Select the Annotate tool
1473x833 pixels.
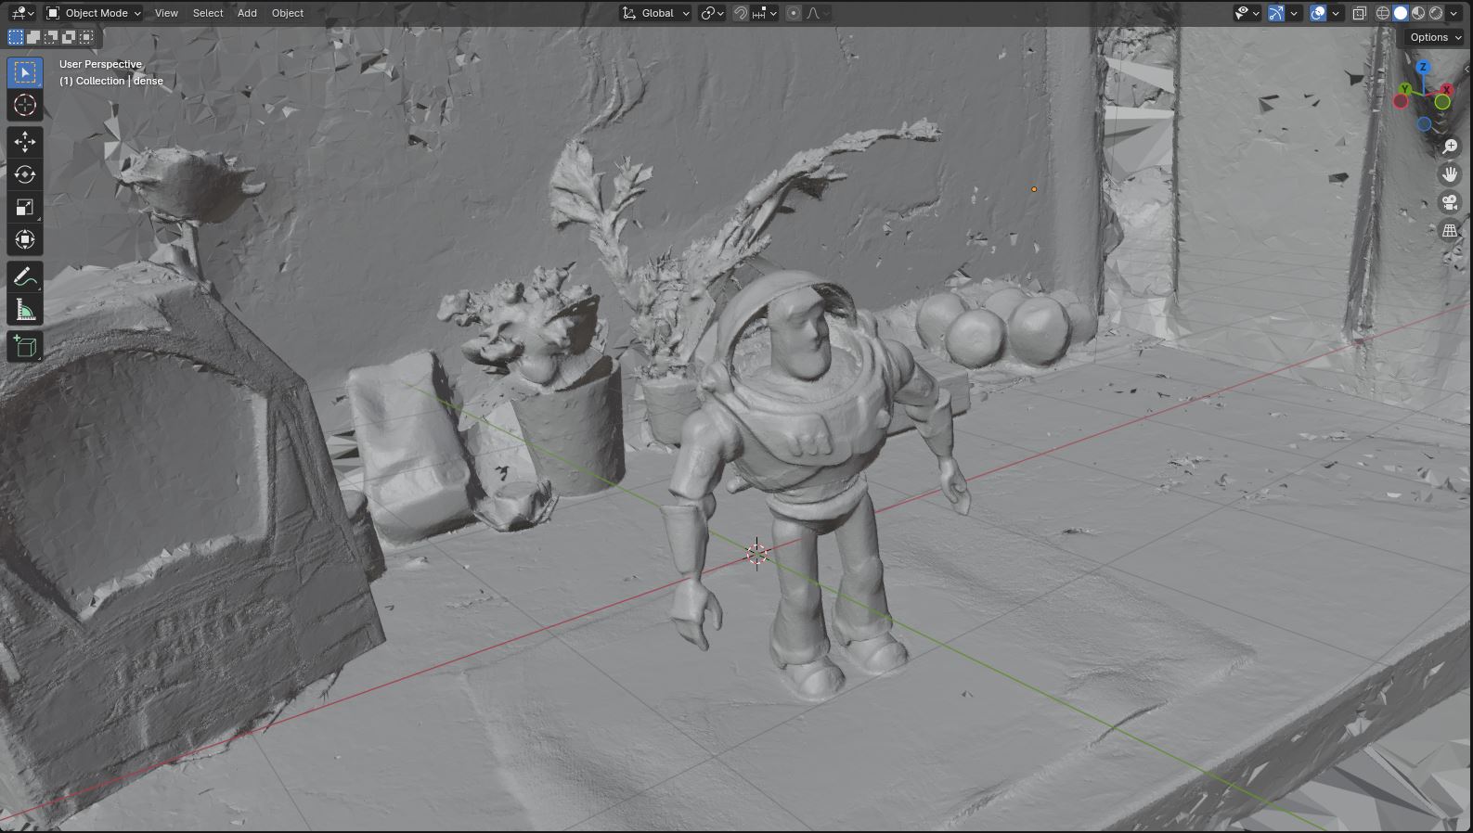pos(25,277)
